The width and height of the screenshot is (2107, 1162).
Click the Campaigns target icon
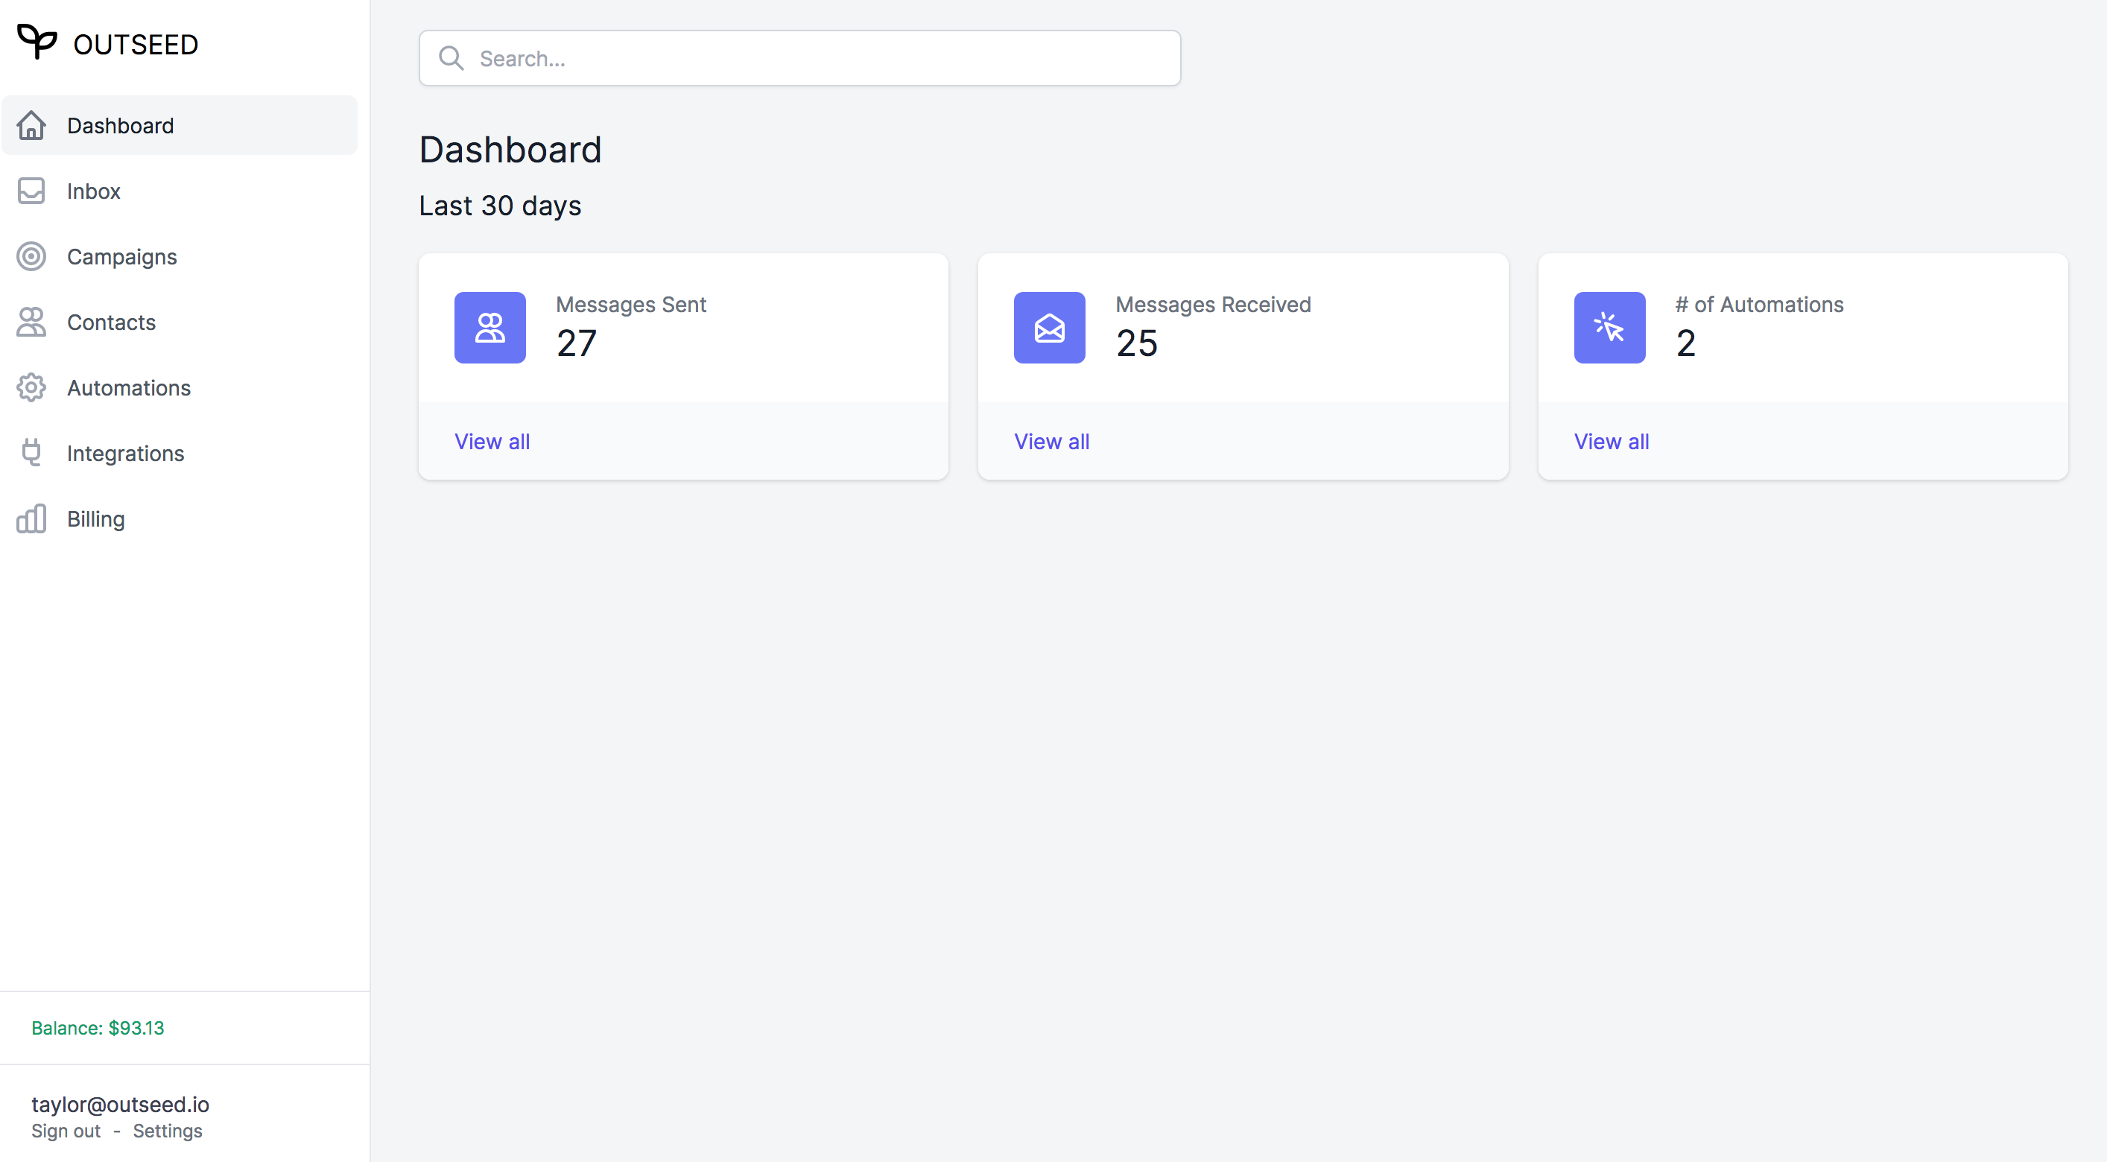(x=31, y=257)
